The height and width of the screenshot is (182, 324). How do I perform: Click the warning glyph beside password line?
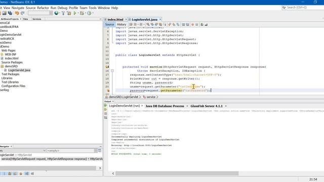point(108,90)
